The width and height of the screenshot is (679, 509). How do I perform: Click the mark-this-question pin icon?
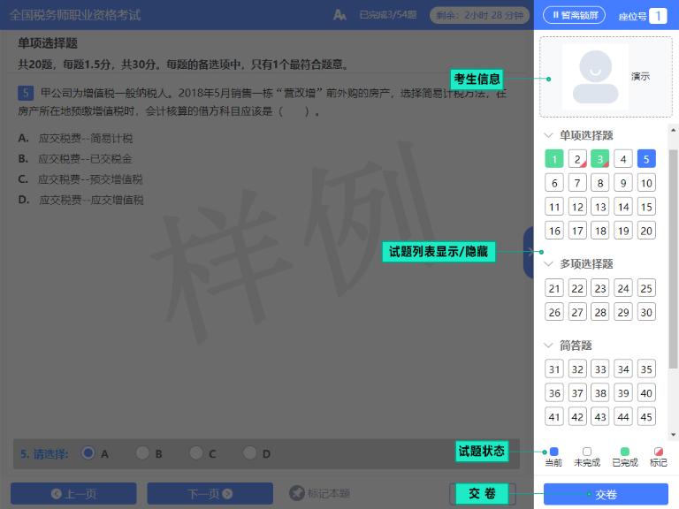[297, 493]
